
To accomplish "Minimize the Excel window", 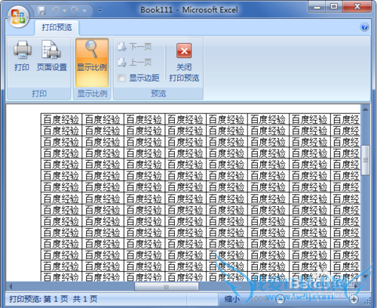I will 317,7.
